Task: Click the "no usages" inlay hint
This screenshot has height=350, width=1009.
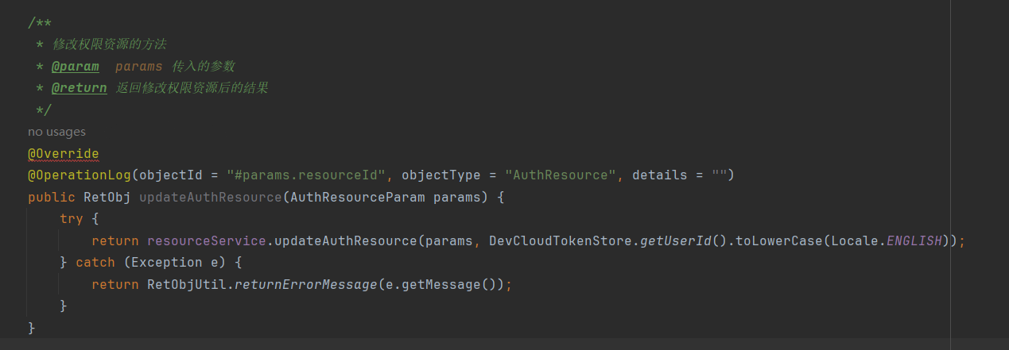Action: (x=56, y=132)
